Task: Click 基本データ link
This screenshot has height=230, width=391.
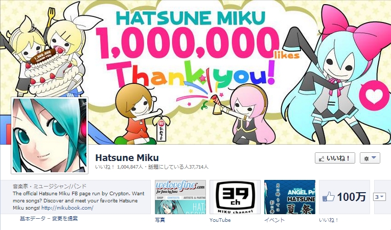Action: [33, 219]
